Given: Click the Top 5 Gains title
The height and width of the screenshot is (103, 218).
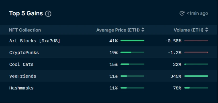Looking at the screenshot, I should click(26, 14).
